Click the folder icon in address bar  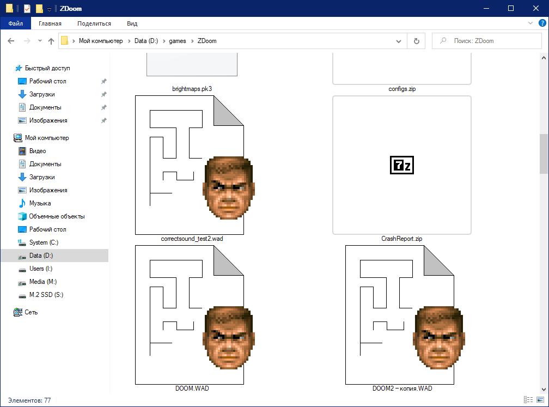coord(64,41)
